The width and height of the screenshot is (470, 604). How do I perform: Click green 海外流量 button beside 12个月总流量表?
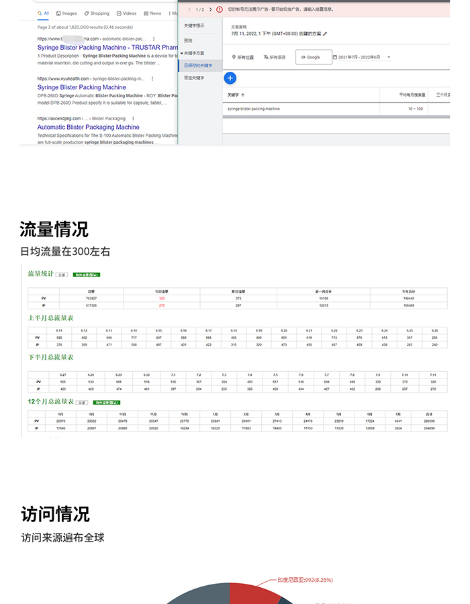(107, 403)
